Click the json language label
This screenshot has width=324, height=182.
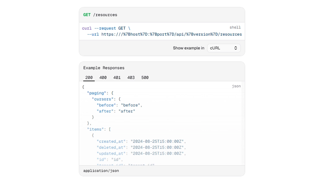(x=236, y=86)
